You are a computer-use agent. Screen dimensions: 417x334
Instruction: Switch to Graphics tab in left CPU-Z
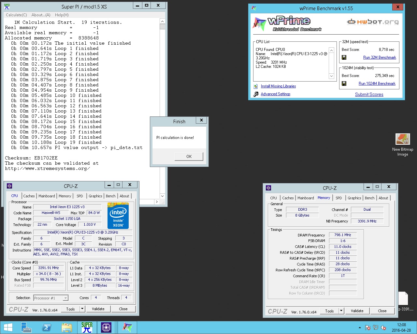coord(95,196)
